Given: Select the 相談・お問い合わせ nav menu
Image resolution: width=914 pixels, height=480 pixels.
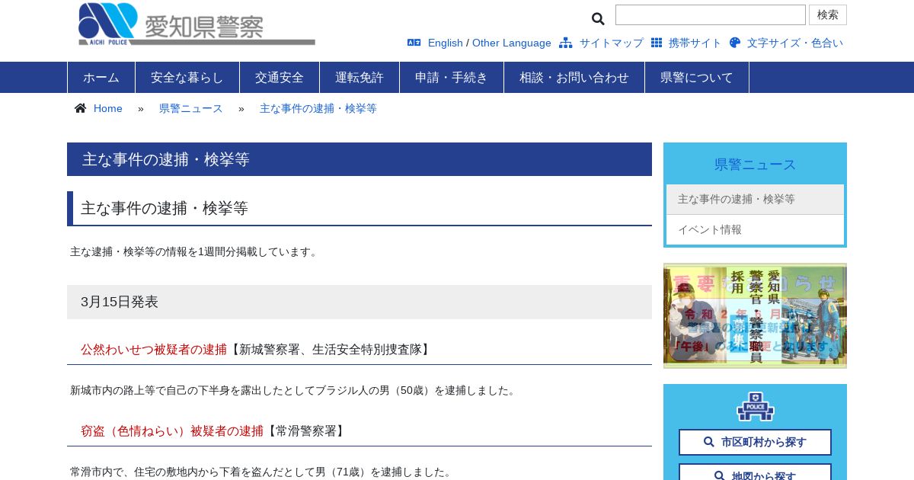Looking at the screenshot, I should pos(574,77).
